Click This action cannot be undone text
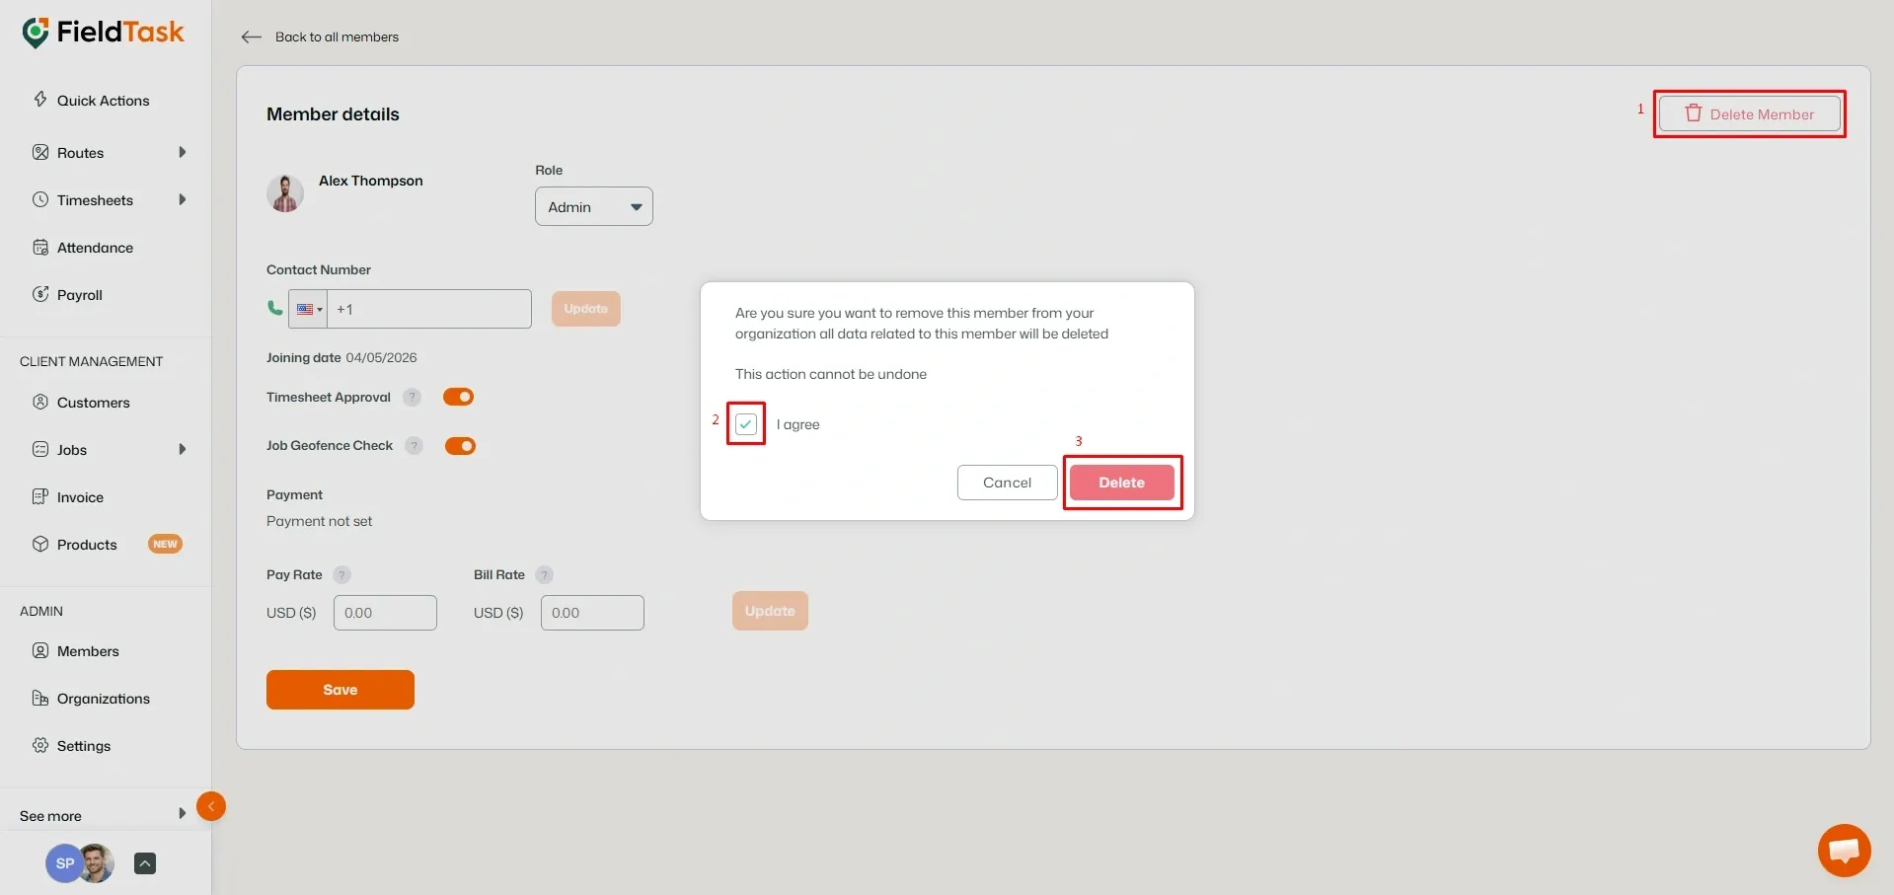This screenshot has width=1894, height=895. point(831,374)
